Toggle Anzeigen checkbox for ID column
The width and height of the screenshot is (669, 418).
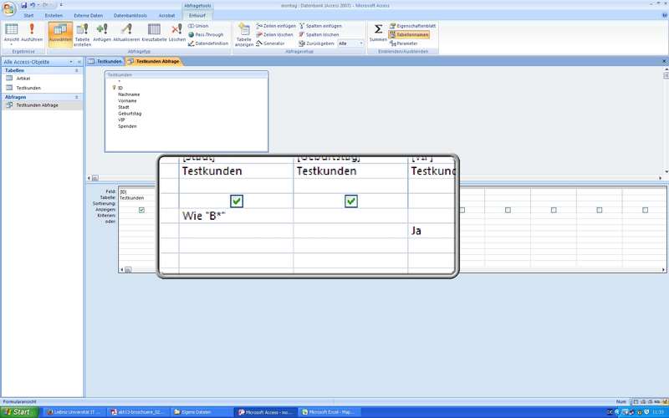click(x=141, y=210)
